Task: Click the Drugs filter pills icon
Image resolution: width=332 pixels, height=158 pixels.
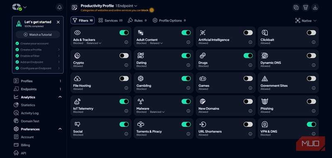Action: (203, 55)
